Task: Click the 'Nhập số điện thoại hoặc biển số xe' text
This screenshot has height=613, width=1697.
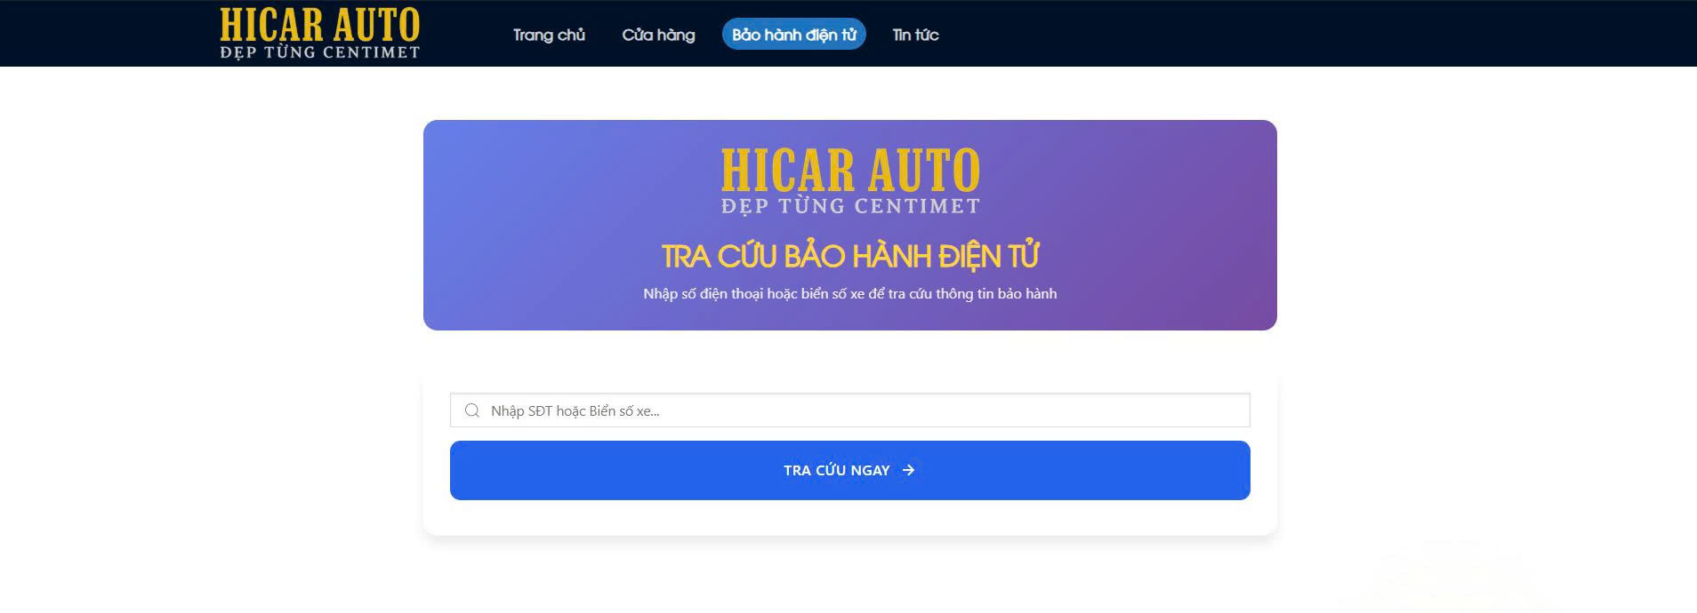Action: [x=755, y=294]
